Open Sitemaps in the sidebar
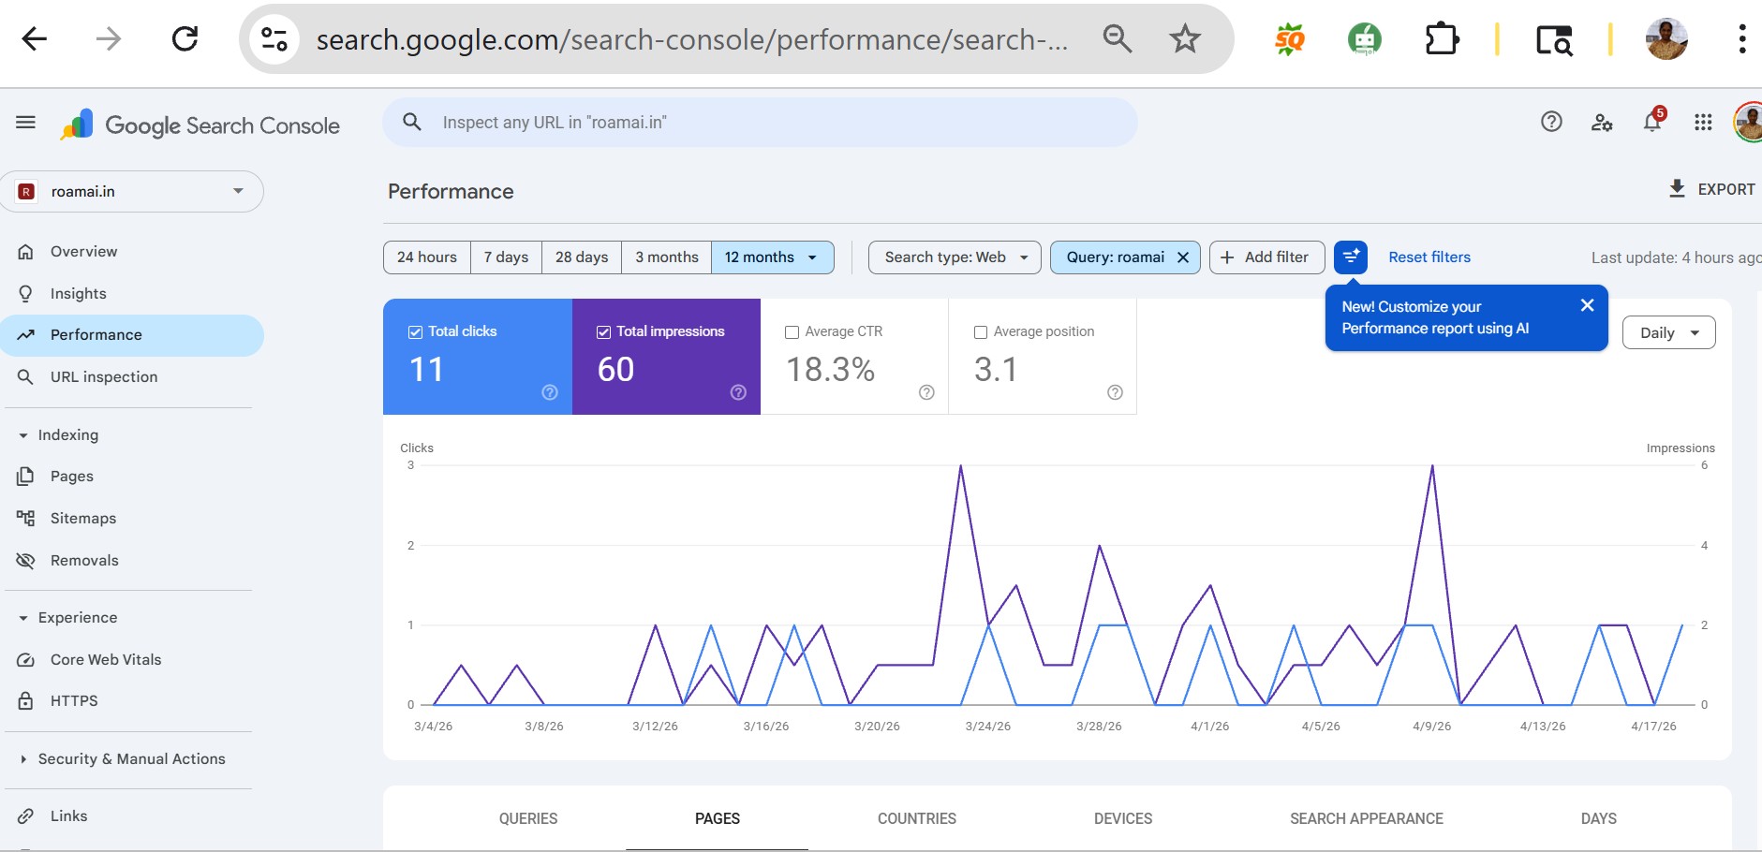This screenshot has width=1762, height=852. [x=132, y=519]
